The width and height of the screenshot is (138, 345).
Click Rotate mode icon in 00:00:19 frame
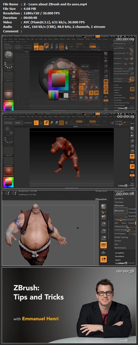point(56,123)
